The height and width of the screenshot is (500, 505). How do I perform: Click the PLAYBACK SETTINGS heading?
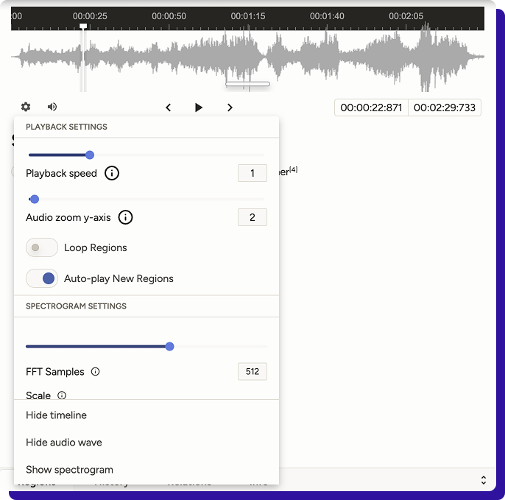[x=67, y=127]
